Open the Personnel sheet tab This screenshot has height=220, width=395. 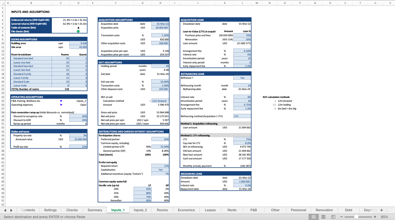[298, 210]
